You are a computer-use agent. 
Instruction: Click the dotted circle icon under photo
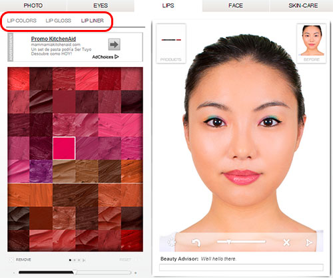tap(171, 242)
